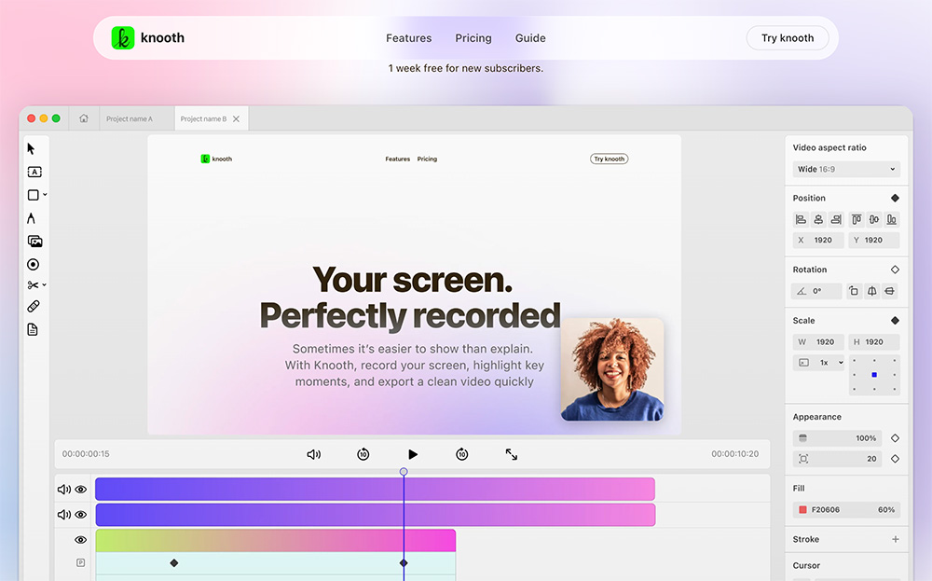Click the rotation angle field
932x581 pixels.
(x=817, y=291)
